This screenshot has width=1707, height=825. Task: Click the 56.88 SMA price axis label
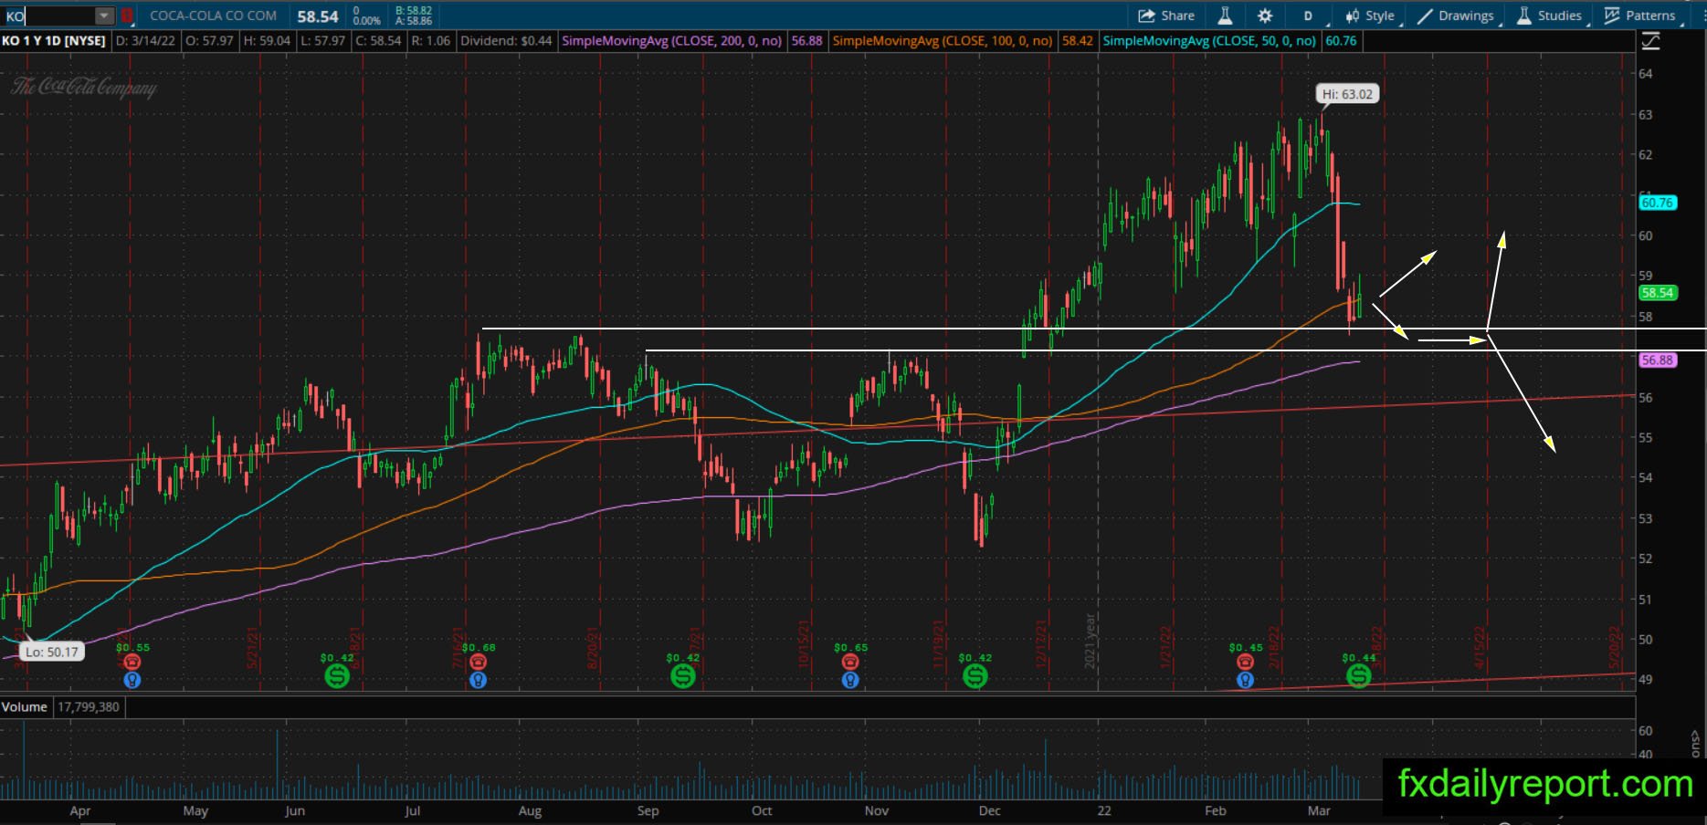(x=1657, y=360)
